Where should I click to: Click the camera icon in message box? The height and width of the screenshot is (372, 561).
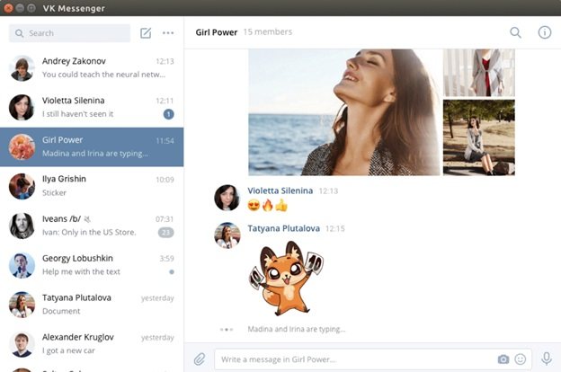coord(503,359)
